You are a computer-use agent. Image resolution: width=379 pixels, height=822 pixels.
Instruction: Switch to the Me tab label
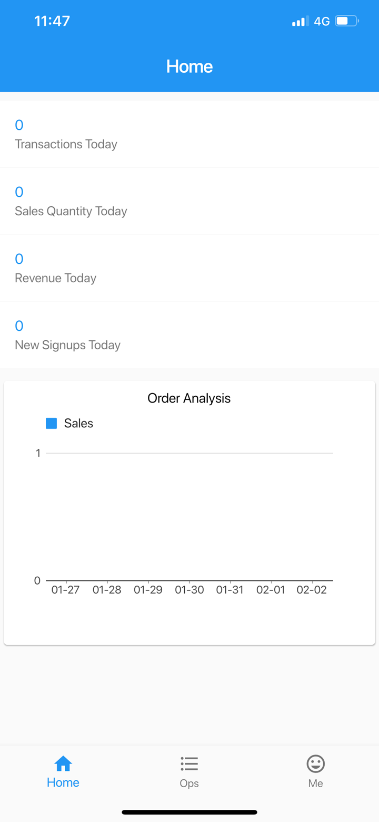[315, 783]
